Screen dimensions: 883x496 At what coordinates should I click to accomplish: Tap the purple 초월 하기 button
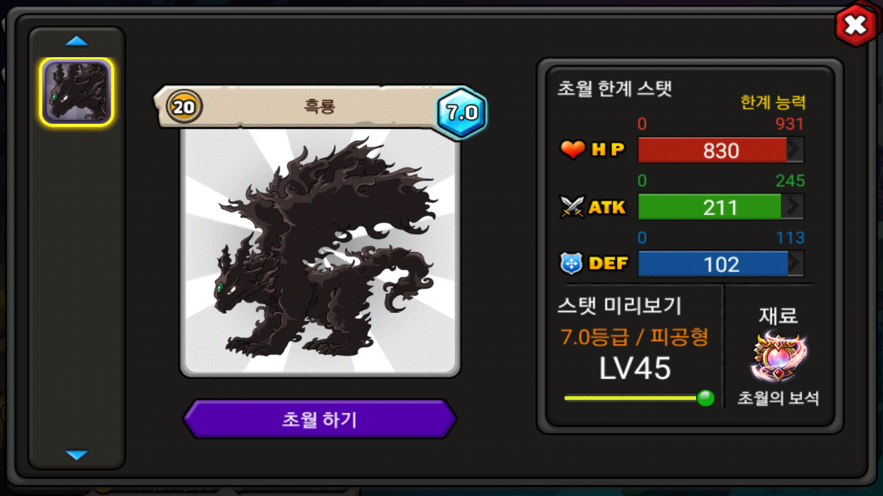(x=319, y=419)
